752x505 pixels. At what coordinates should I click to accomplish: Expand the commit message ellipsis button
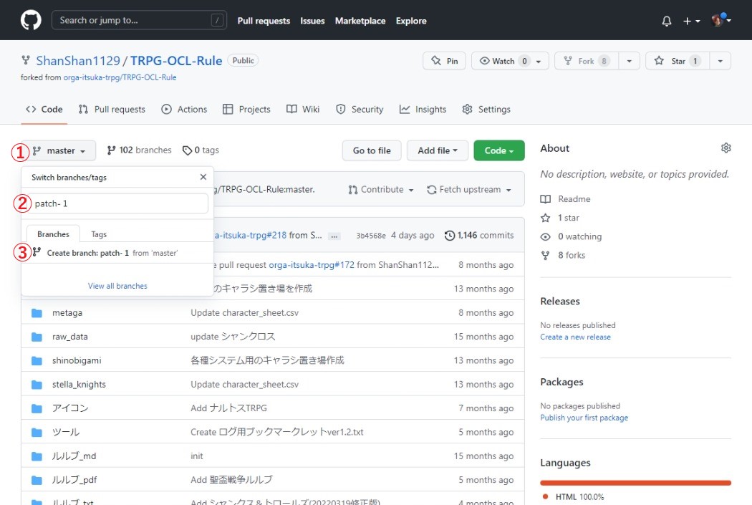point(334,236)
